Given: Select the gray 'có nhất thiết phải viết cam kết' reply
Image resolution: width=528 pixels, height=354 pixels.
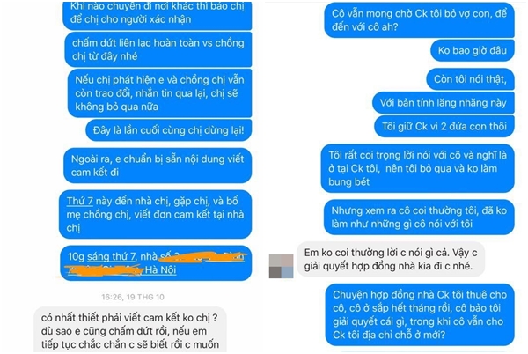Looking at the screenshot, I should (x=130, y=330).
